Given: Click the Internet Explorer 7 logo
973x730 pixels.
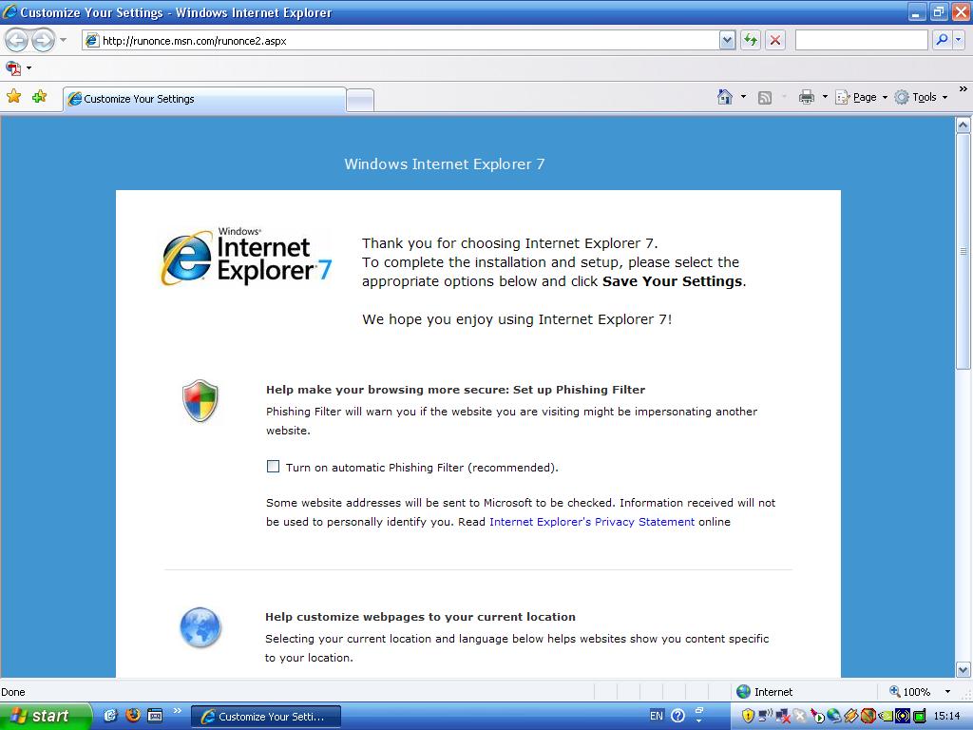Looking at the screenshot, I should (x=247, y=257).
